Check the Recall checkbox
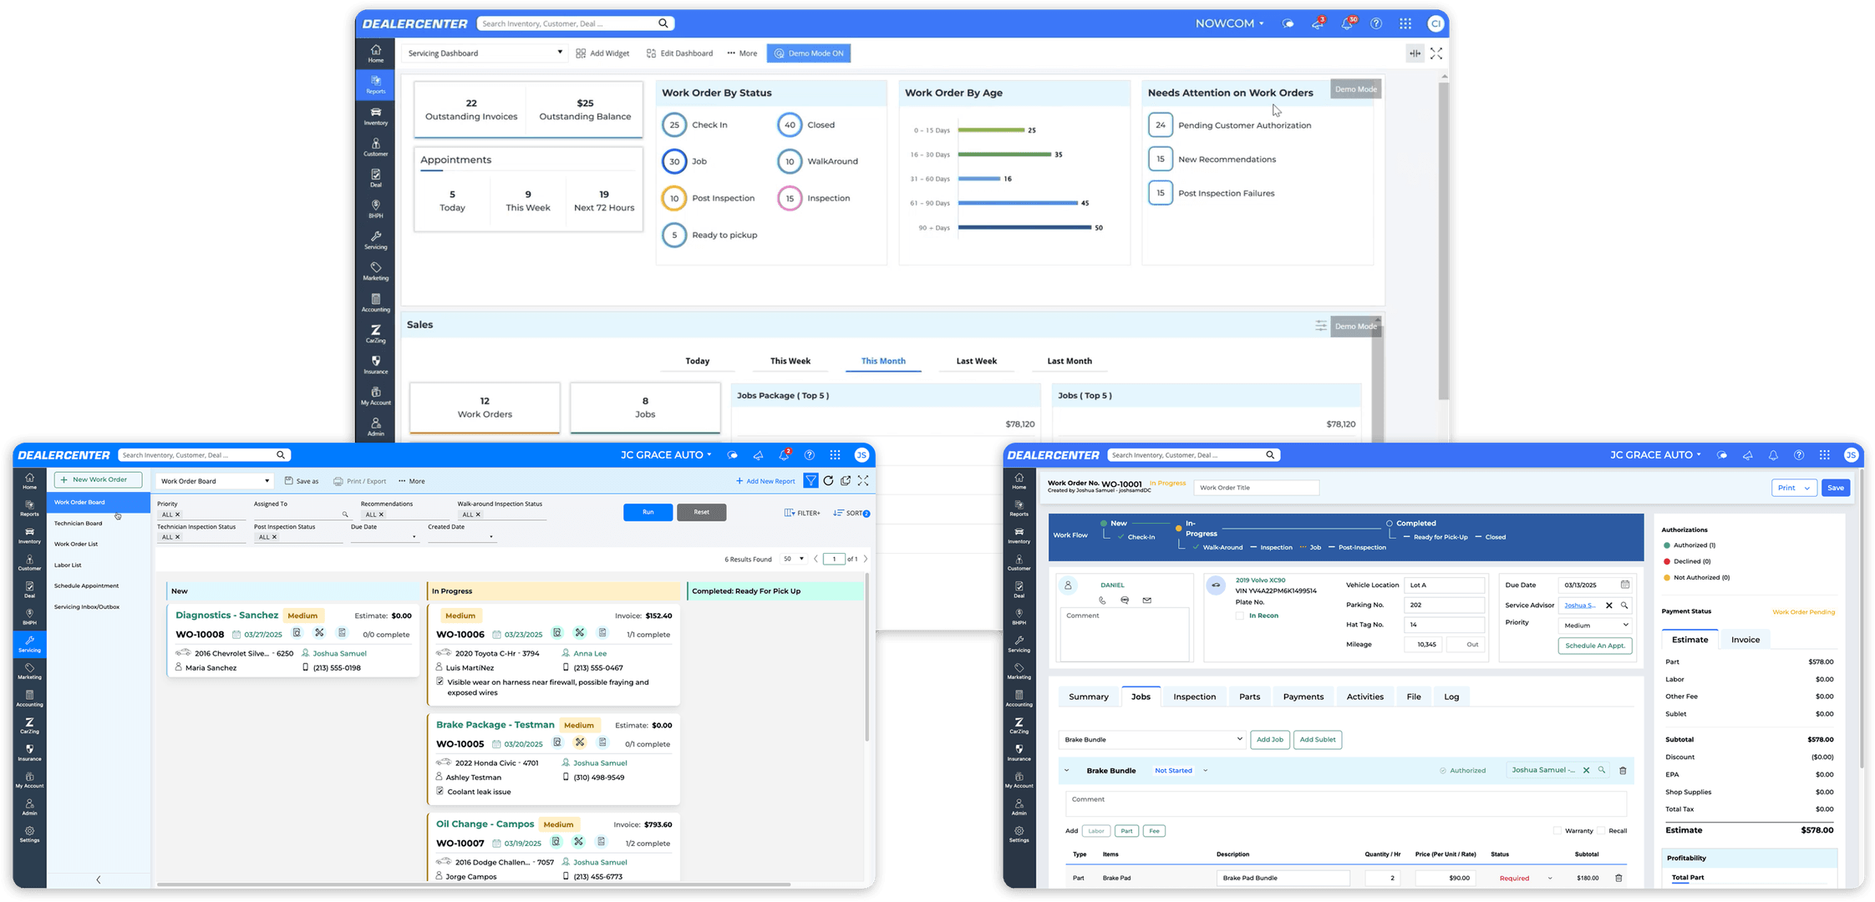 click(1601, 831)
